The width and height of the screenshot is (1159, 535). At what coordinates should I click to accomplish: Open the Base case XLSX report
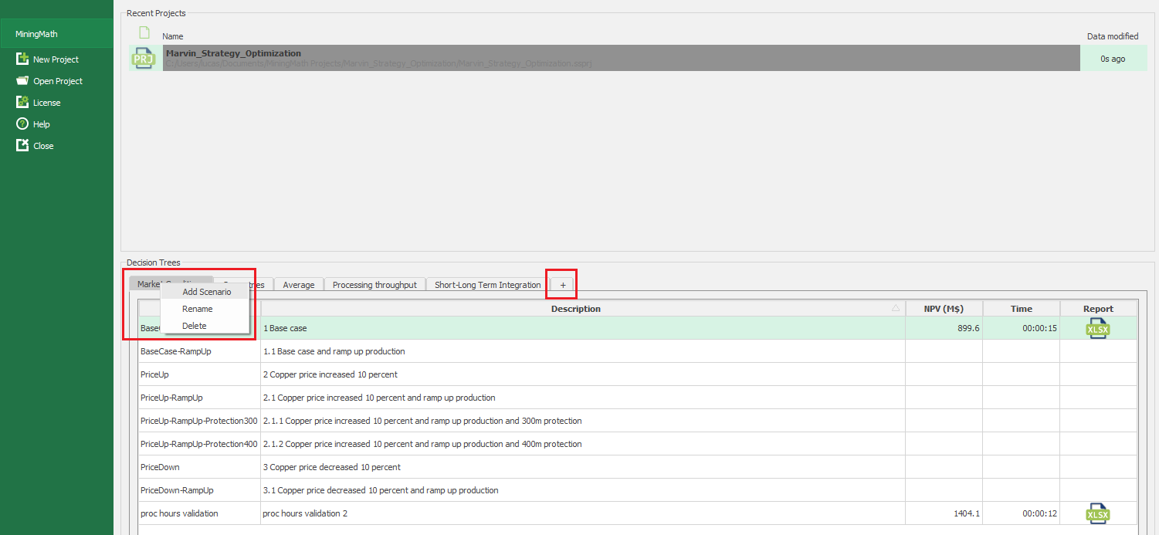[1097, 328]
